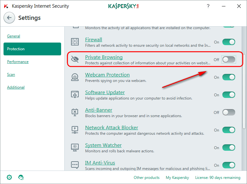Go to the Additional settings section
The height and width of the screenshot is (184, 247).
16,87
